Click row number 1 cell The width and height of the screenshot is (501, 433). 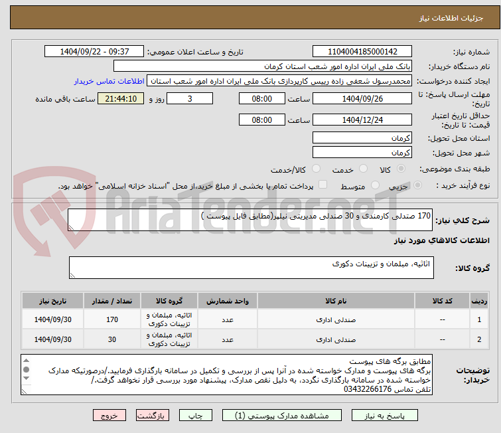click(479, 319)
